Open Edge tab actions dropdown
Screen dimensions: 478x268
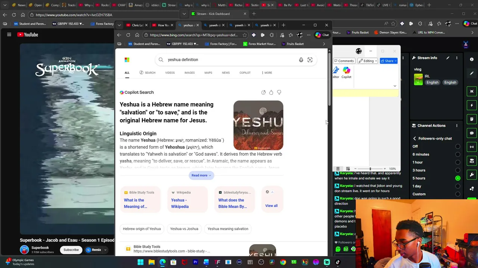pos(119,25)
